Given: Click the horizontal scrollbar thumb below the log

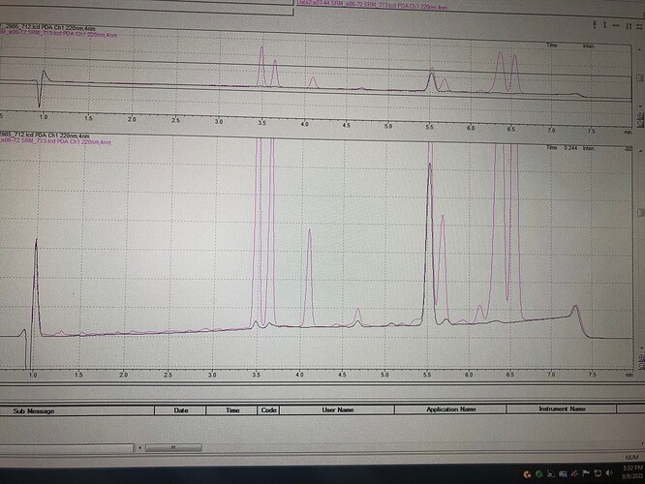Looking at the screenshot, I should click(x=171, y=448).
